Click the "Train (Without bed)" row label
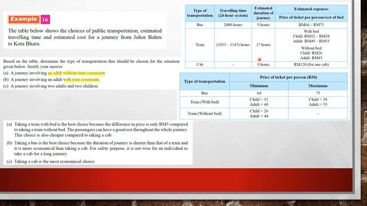The width and height of the screenshot is (367, 206). pos(205,113)
